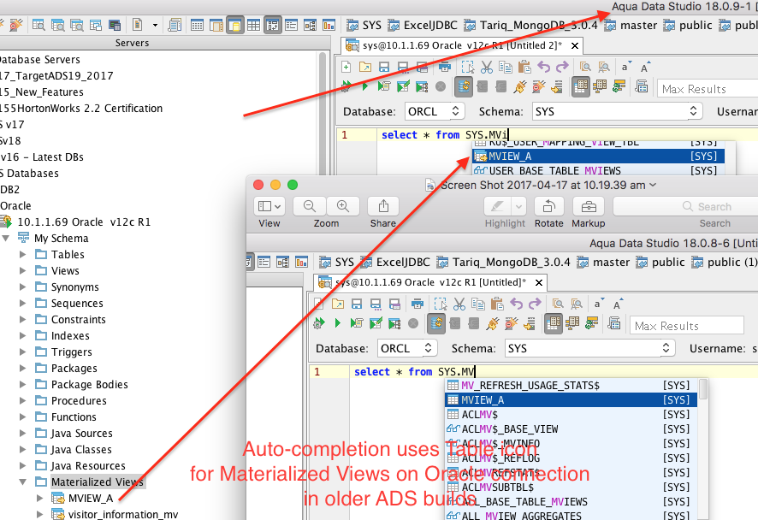Click the Copy icon next to the scissors
758x520 pixels.
505,67
